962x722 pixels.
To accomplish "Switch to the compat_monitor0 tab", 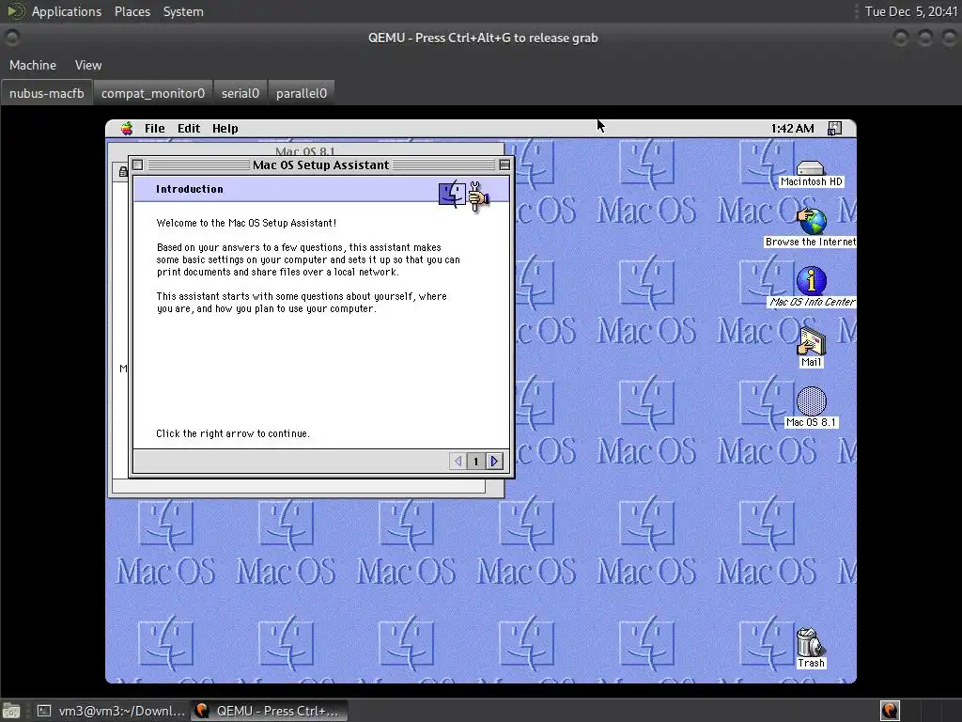I will (x=153, y=93).
